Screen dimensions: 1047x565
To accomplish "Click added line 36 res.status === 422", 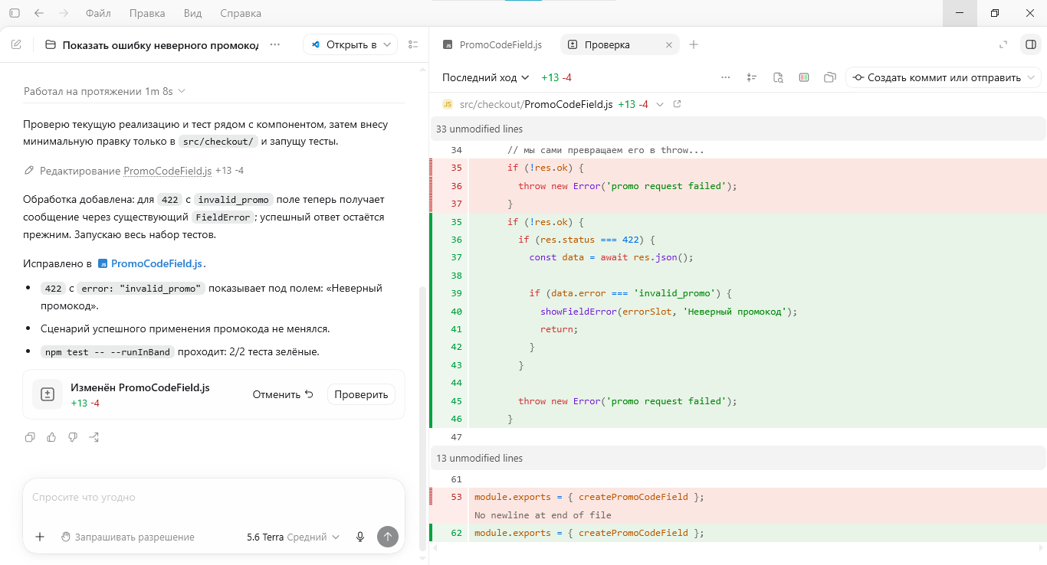I will pos(587,240).
